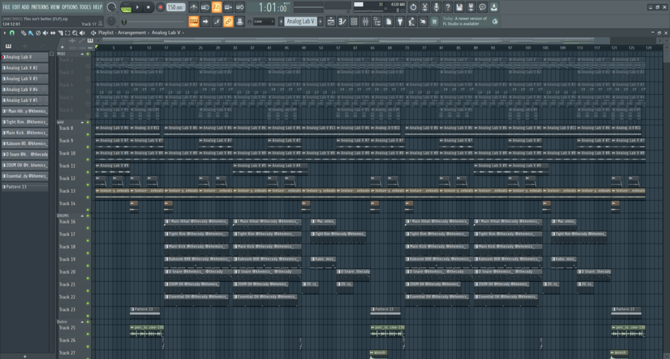The image size is (670, 359).
Task: Collapse the Outro track group
Action: (82, 322)
